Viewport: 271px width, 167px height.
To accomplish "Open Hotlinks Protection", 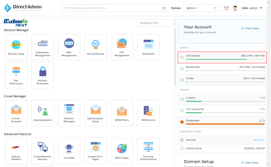I will 43,75.
